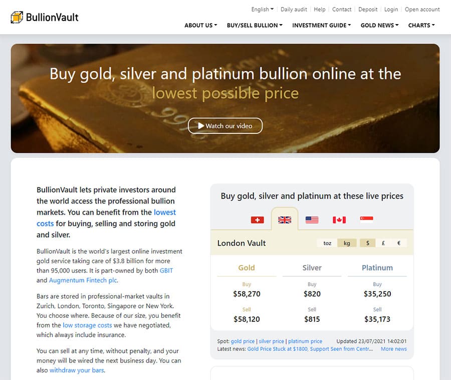The height and width of the screenshot is (380, 451).
Task: Expand the About Us menu
Action: coord(201,25)
